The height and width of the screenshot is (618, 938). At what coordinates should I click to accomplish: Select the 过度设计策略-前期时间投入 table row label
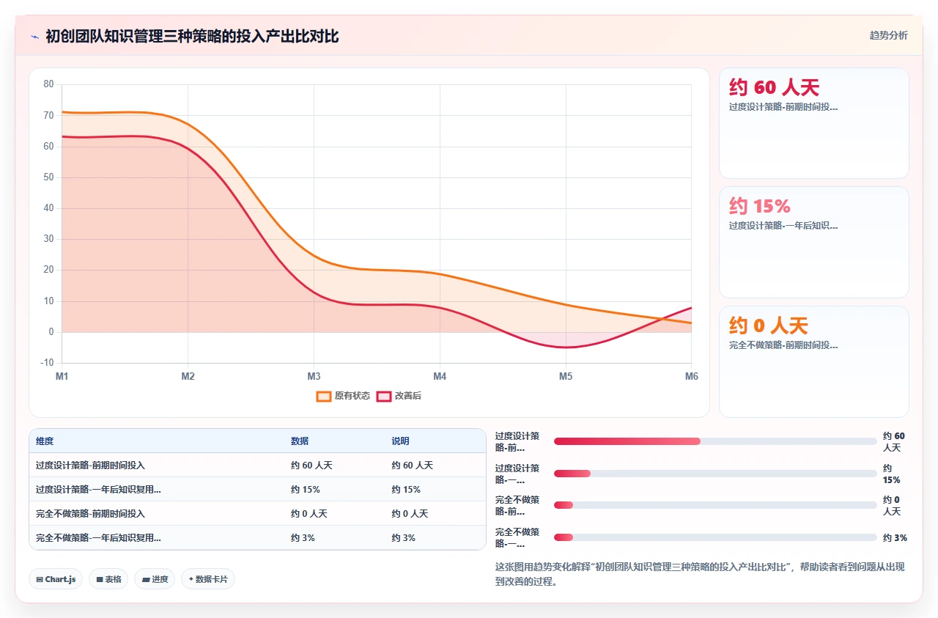(90, 465)
